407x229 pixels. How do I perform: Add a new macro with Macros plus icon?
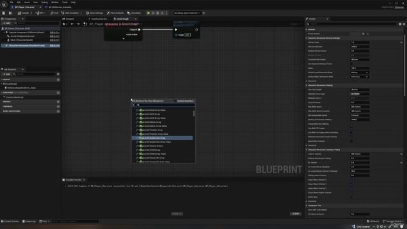(58, 102)
